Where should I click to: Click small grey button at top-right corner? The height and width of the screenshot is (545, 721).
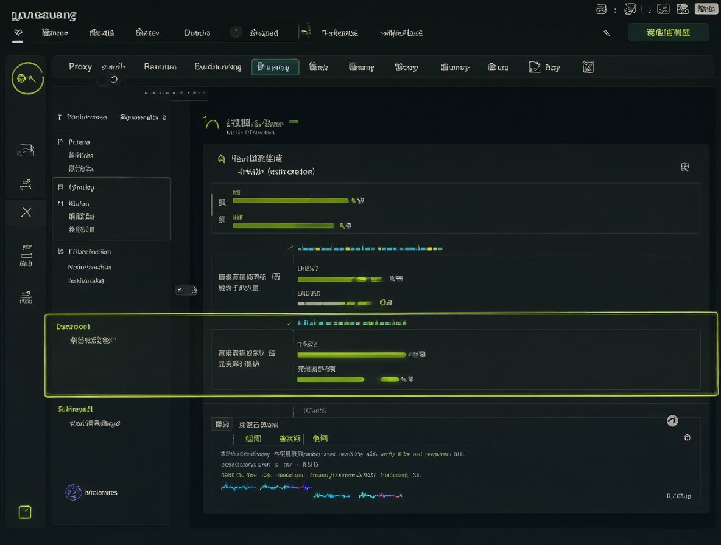click(x=706, y=9)
